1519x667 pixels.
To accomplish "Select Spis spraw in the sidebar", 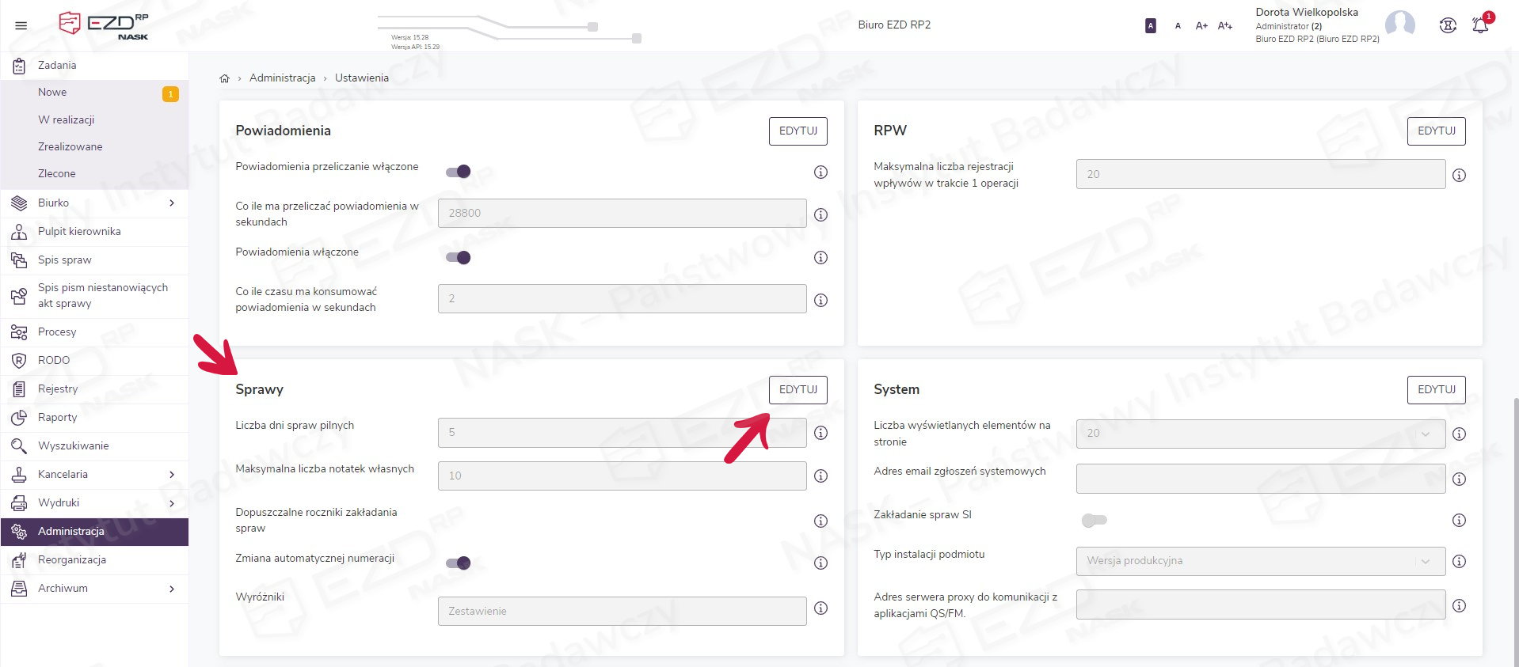I will [64, 260].
